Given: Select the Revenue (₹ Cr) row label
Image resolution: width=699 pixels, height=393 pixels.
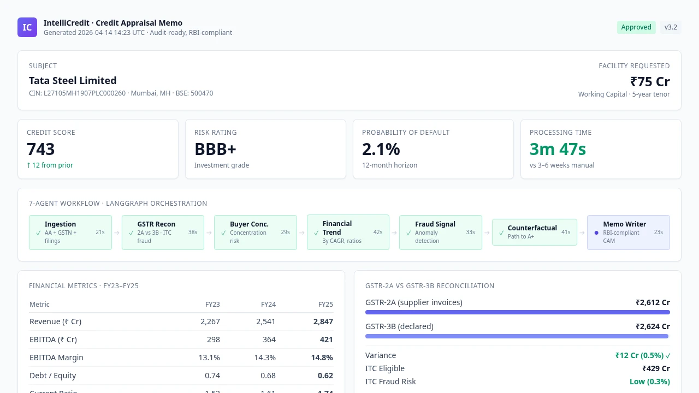Looking at the screenshot, I should tap(55, 321).
